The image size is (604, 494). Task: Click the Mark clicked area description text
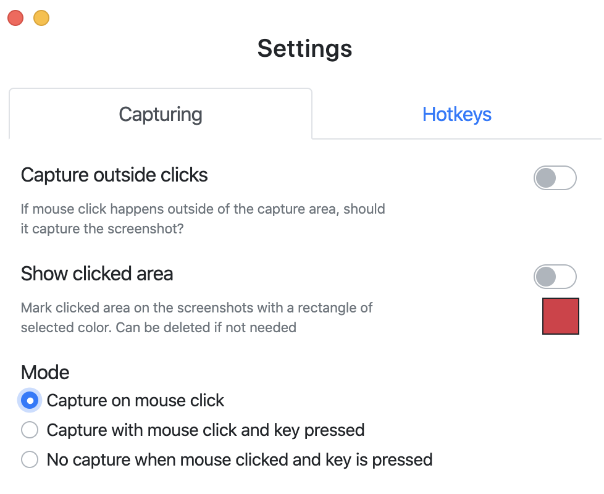click(x=196, y=317)
